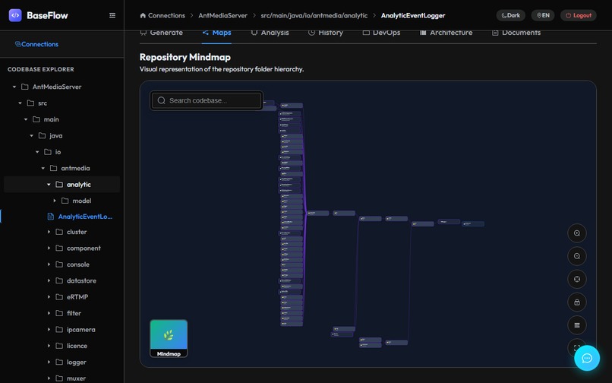Collapse the antmedia folder arrow

43,168
